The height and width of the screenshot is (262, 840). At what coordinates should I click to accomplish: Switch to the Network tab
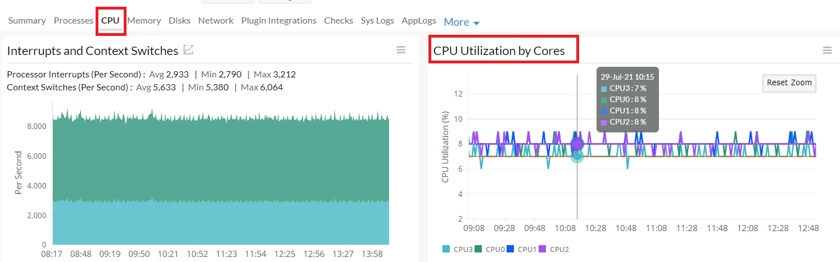(216, 21)
